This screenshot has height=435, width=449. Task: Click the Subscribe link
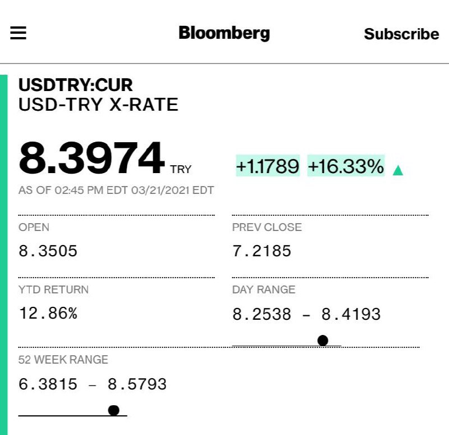click(401, 34)
